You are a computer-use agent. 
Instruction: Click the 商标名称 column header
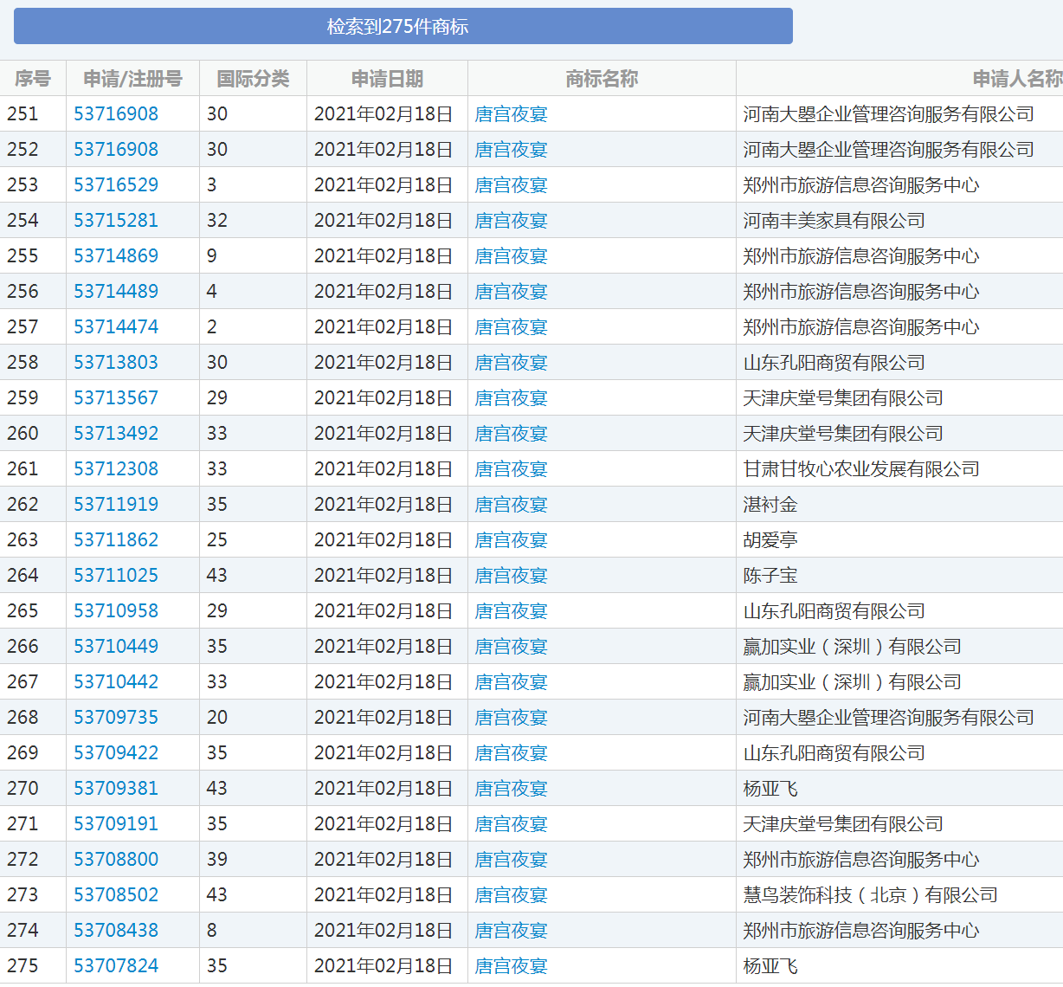pos(602,79)
